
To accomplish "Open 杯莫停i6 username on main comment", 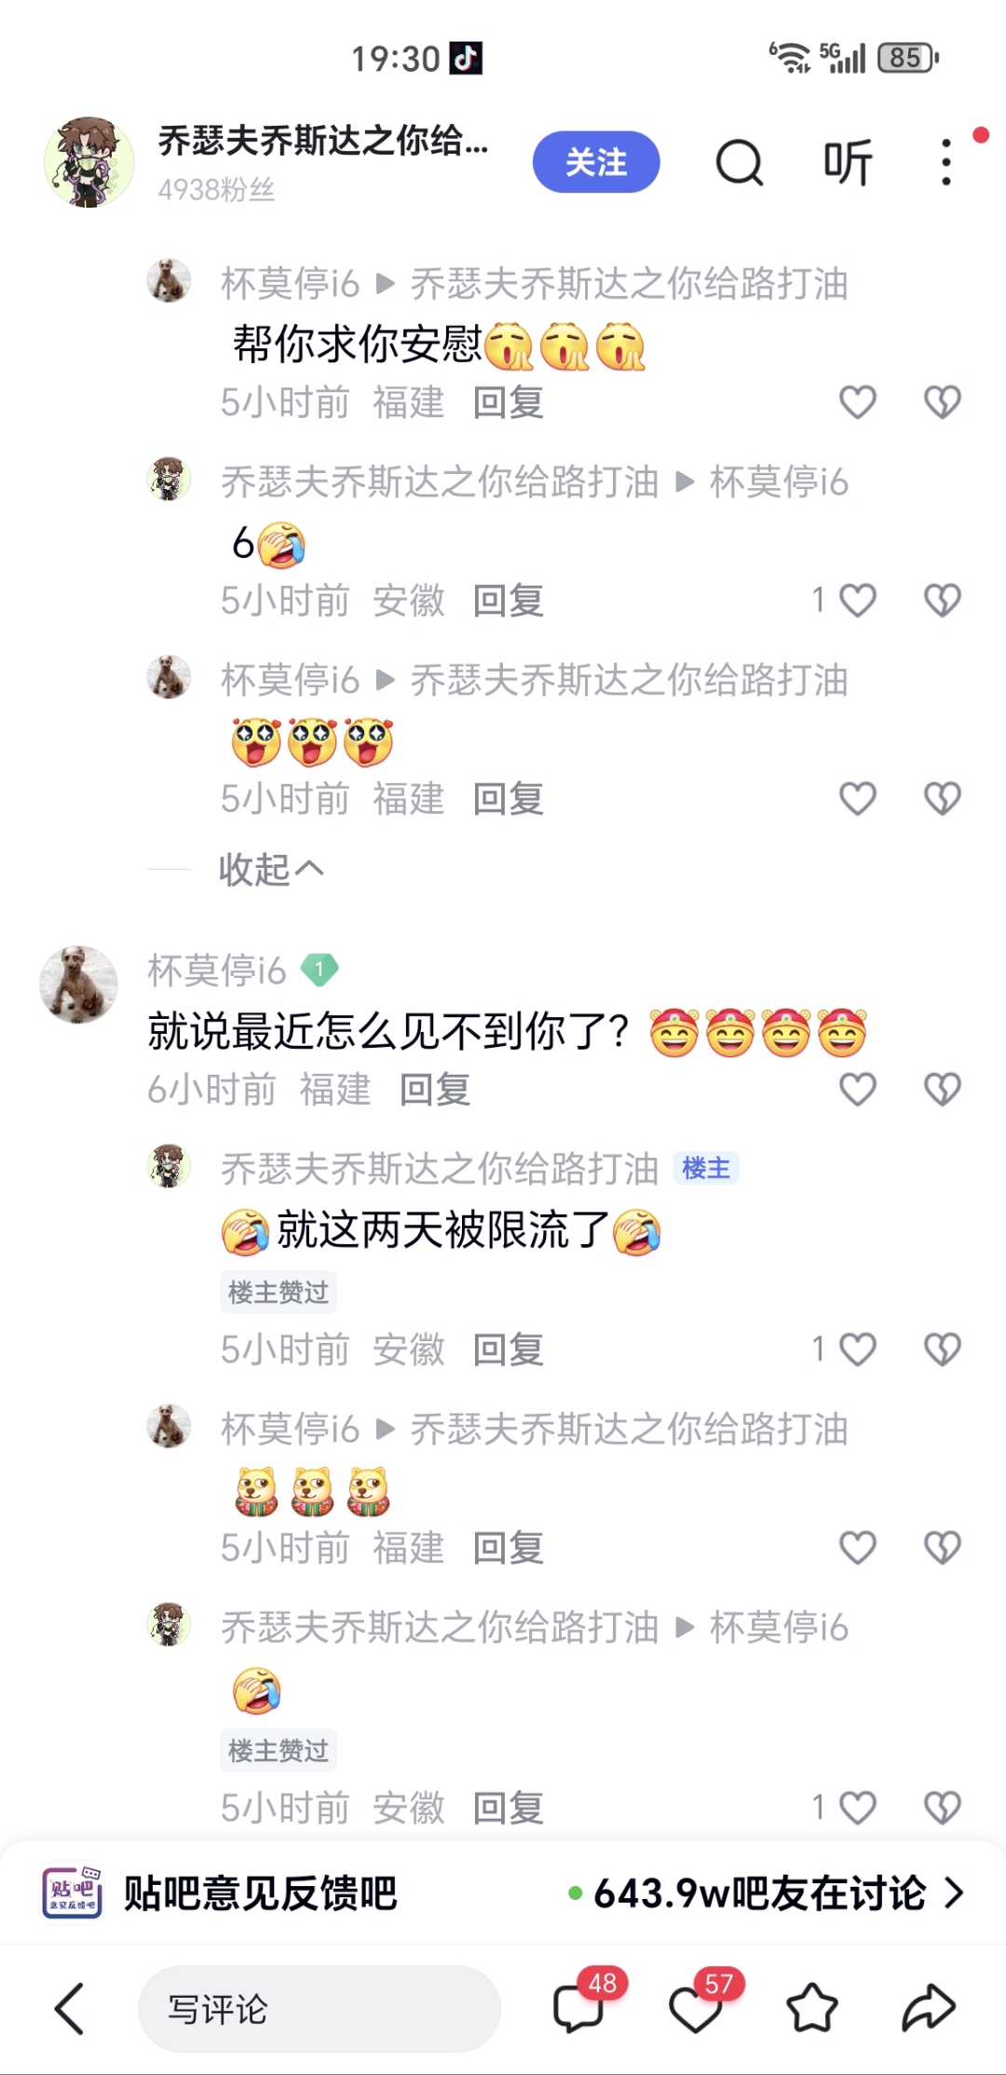I will [x=216, y=970].
